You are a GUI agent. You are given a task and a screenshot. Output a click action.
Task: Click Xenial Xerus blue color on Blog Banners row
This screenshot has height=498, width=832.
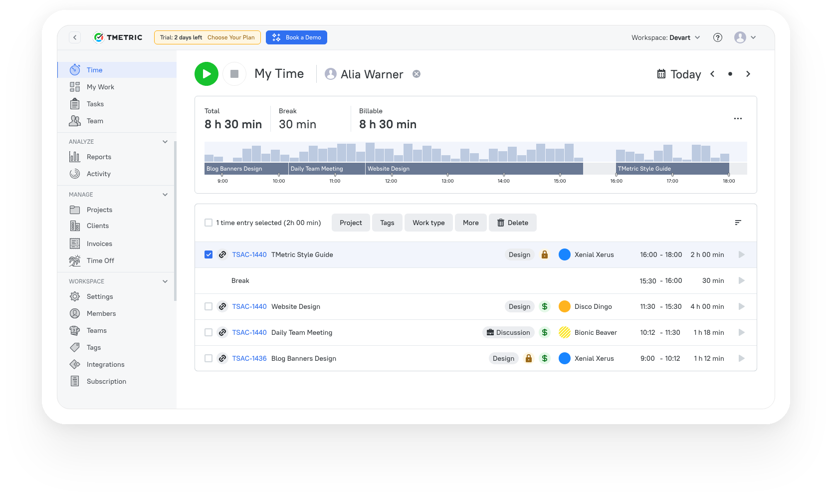565,358
